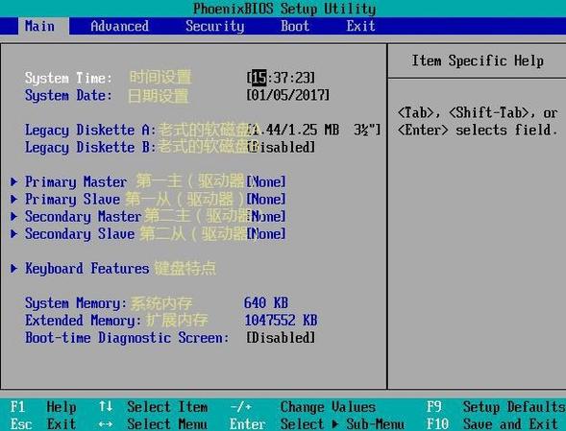Open the Boot menu
566x431 pixels.
tap(295, 26)
